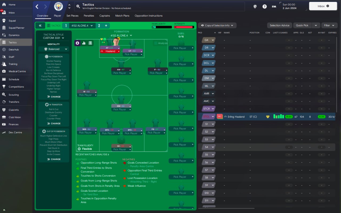
Task: Open Recent Matches Analysis link
Action: tap(92, 154)
